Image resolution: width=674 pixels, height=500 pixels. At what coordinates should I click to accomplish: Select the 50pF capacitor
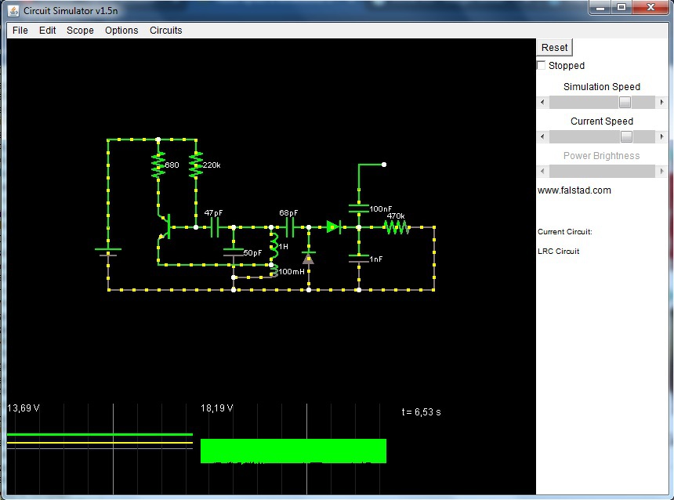pos(234,252)
